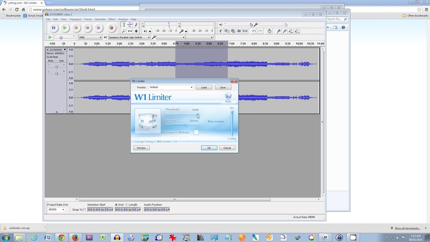Skip to end of the track
Image resolution: width=430 pixels, height=242 pixels.
[x=99, y=28]
